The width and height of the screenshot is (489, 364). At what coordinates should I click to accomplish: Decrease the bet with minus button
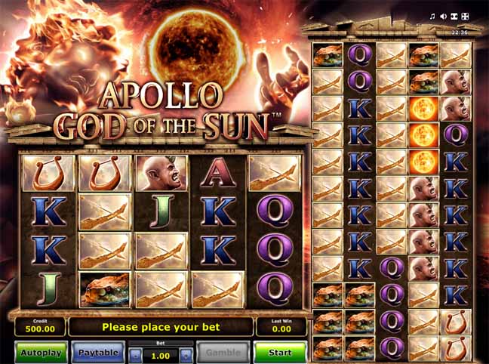coord(135,356)
